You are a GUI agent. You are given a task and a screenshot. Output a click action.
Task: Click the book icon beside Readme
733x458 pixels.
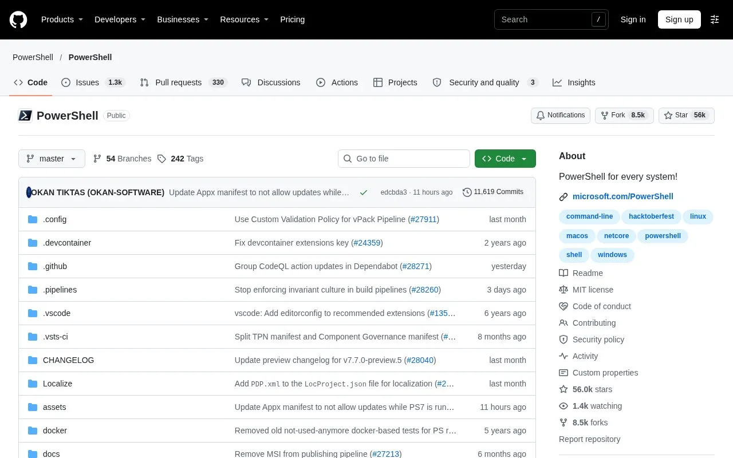pos(563,273)
